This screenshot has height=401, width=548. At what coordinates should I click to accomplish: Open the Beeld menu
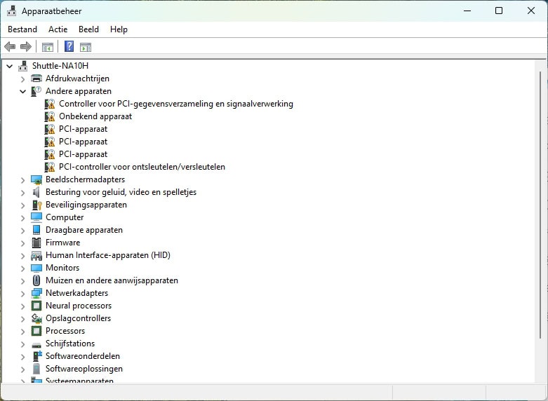88,29
